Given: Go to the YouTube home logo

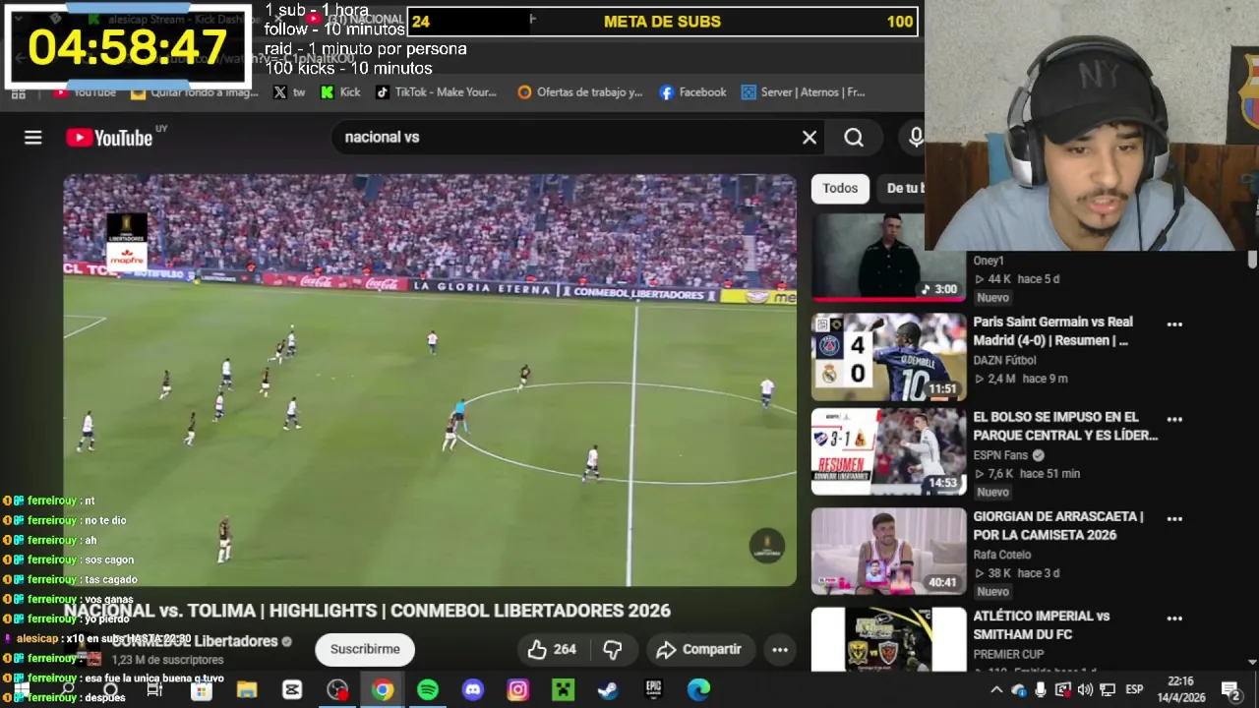Looking at the screenshot, I should tap(109, 138).
